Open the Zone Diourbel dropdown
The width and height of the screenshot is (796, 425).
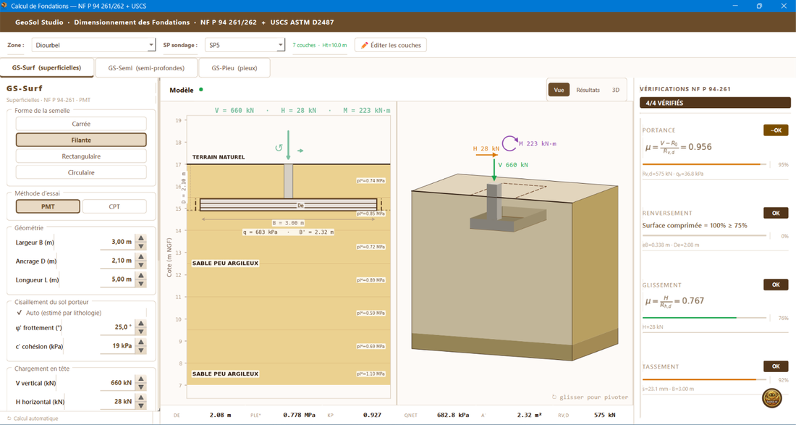[94, 45]
